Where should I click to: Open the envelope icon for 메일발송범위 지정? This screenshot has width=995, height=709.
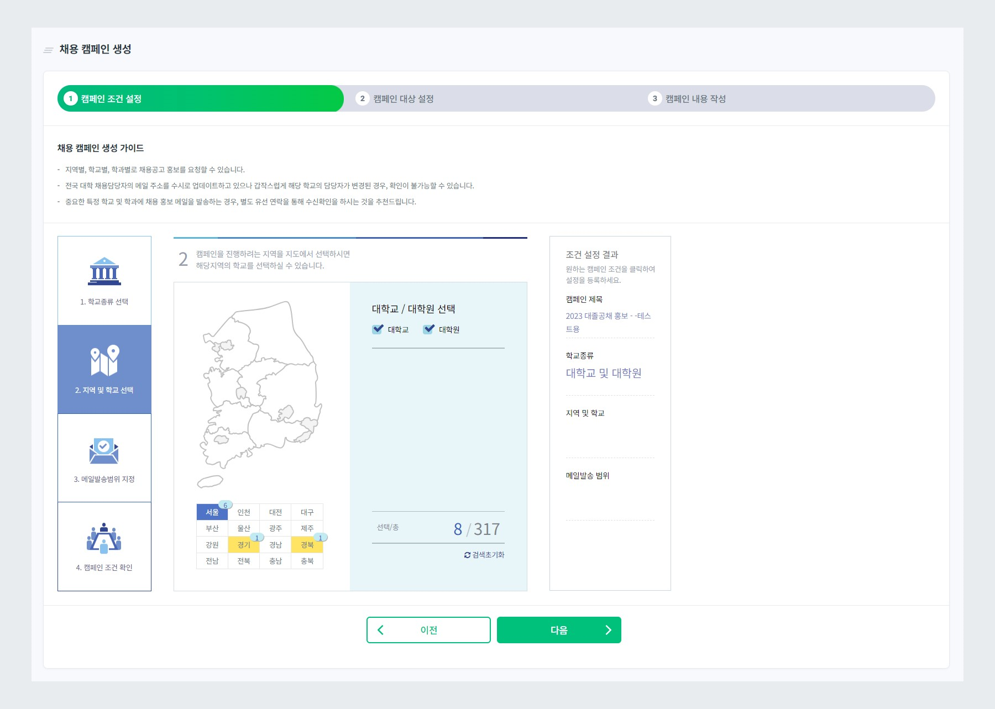coord(104,451)
